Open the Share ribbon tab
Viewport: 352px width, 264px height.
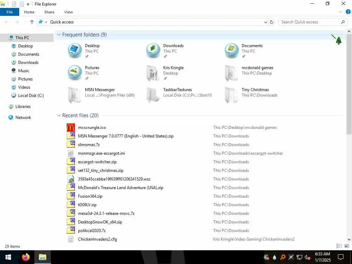[x=49, y=12]
